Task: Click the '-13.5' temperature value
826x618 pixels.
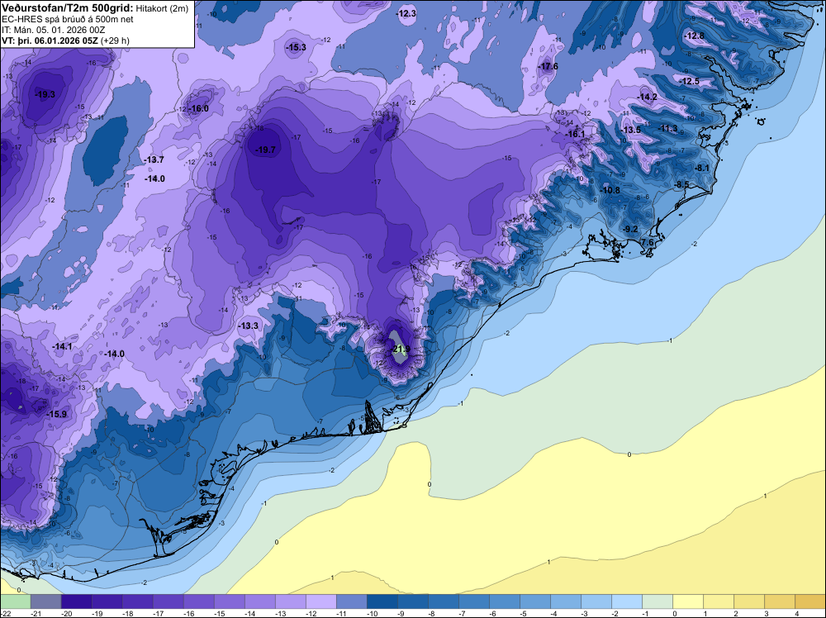Action: 630,131
